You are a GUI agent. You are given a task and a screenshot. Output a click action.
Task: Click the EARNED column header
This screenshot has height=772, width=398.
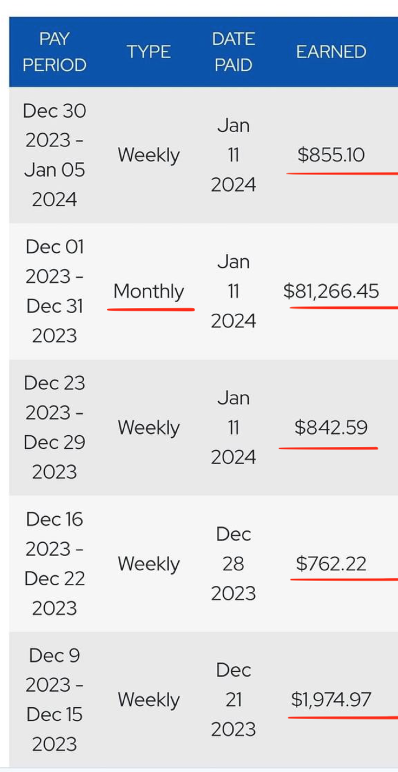click(331, 52)
